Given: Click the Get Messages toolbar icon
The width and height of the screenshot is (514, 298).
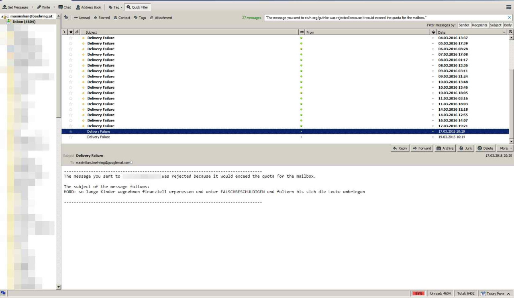Looking at the screenshot, I should click(x=5, y=7).
